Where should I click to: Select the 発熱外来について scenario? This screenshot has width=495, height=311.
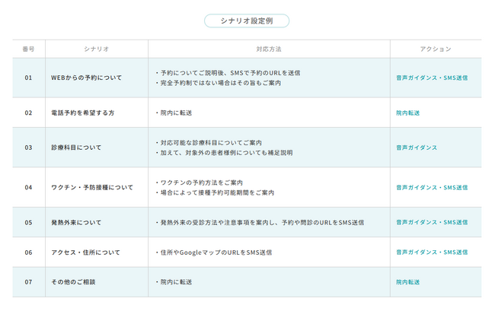pyautogui.click(x=76, y=223)
